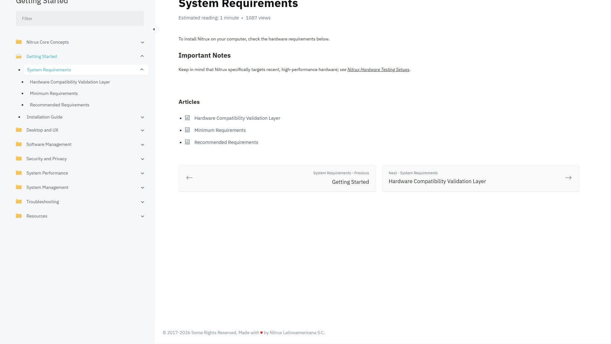Click Estimated reading: 1 minute text
This screenshot has height=344, width=611.
[x=209, y=18]
